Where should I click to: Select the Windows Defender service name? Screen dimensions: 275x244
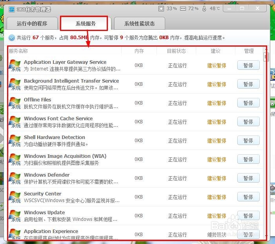47,175
